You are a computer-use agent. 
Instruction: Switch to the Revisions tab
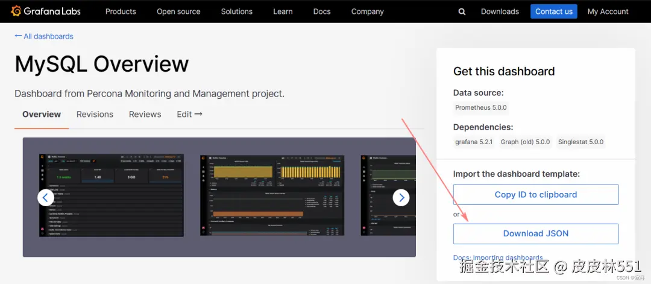click(95, 114)
